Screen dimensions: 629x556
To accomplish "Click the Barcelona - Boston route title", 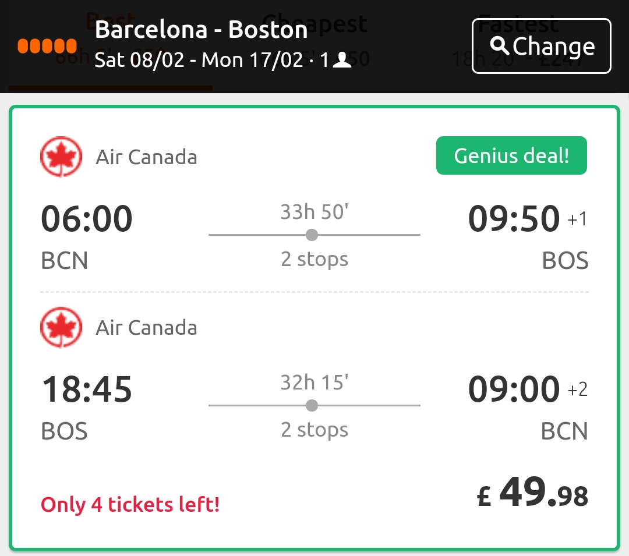I will [x=202, y=30].
